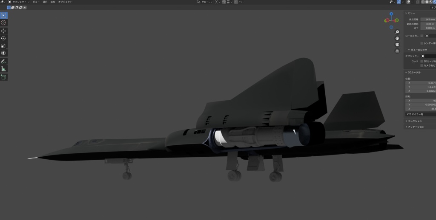Open the pivot point dropdown
The width and height of the screenshot is (436, 220).
click(x=218, y=2)
